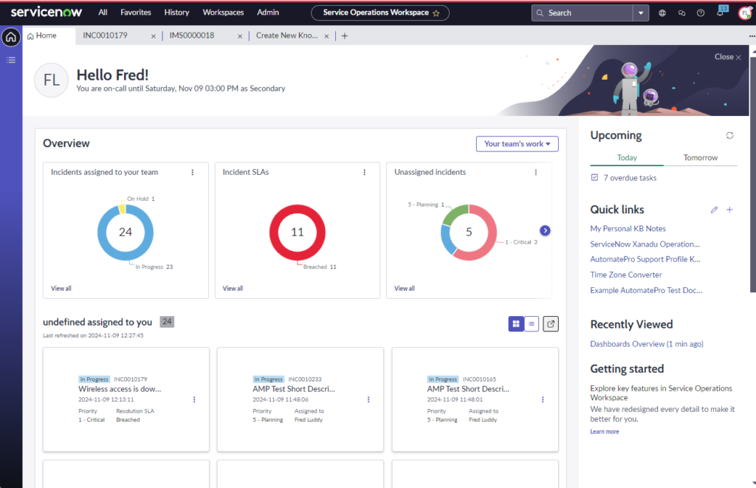Edit Quick links with the pencil icon

pyautogui.click(x=714, y=210)
